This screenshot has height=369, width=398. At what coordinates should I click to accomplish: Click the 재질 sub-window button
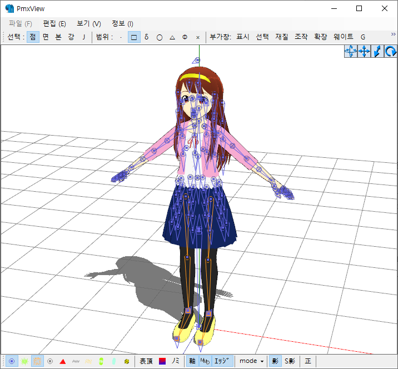click(282, 37)
